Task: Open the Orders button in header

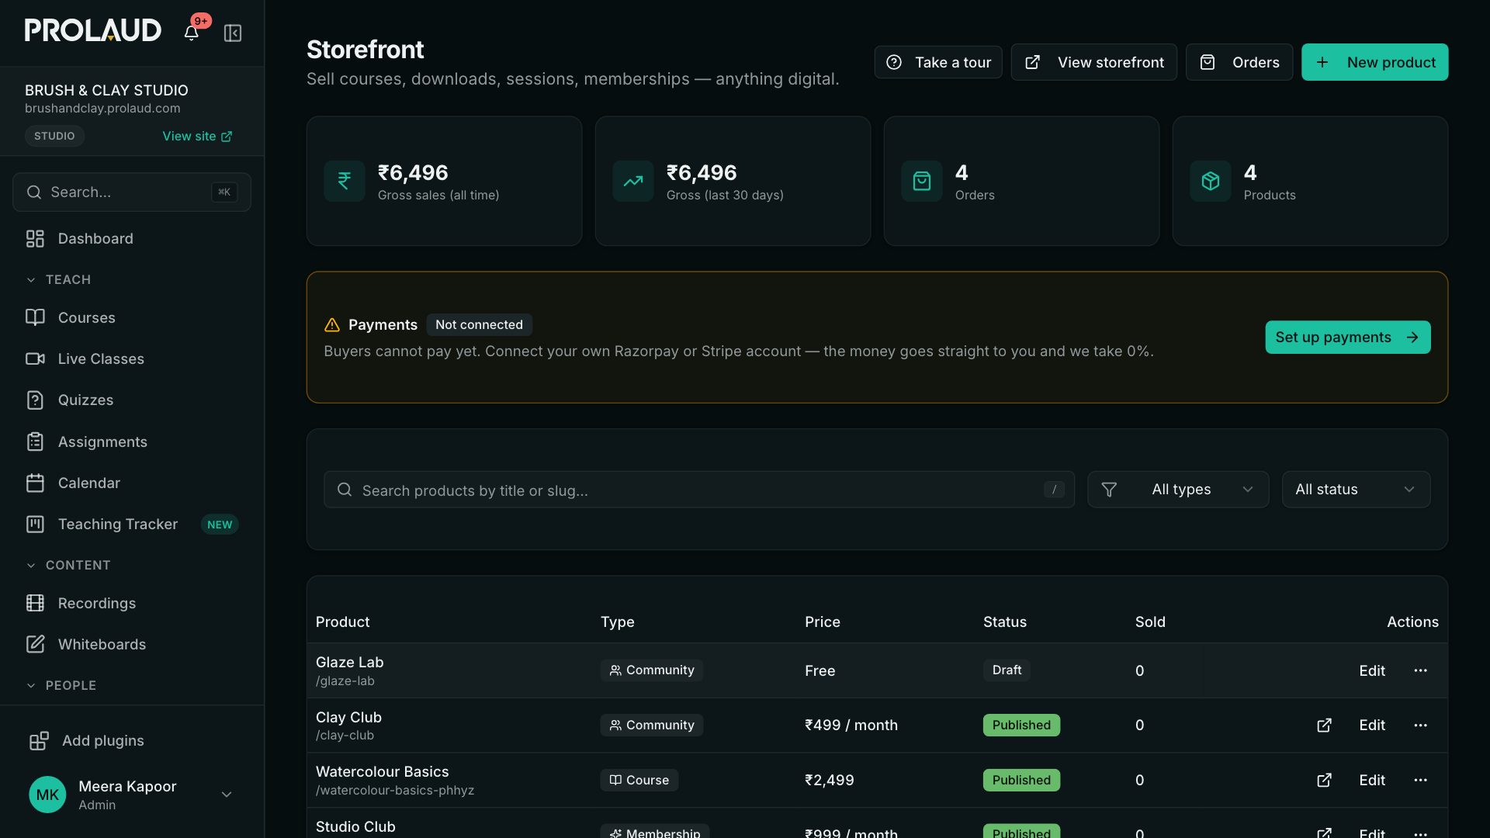Action: (x=1239, y=62)
